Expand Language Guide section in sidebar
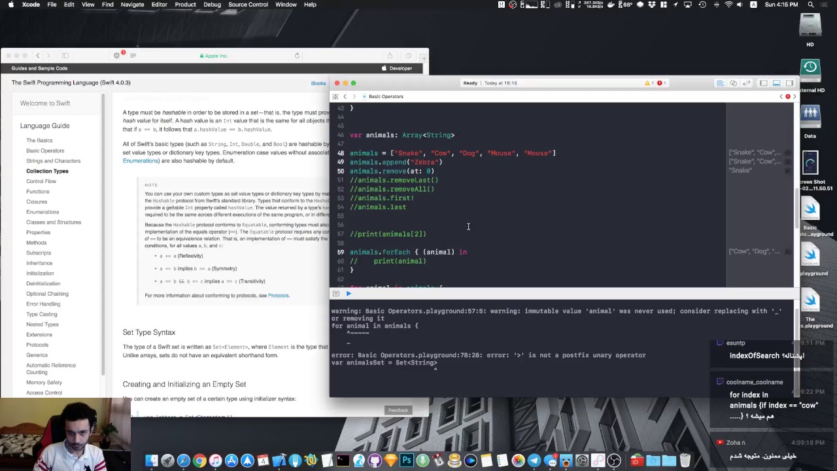The width and height of the screenshot is (837, 471). pyautogui.click(x=44, y=126)
